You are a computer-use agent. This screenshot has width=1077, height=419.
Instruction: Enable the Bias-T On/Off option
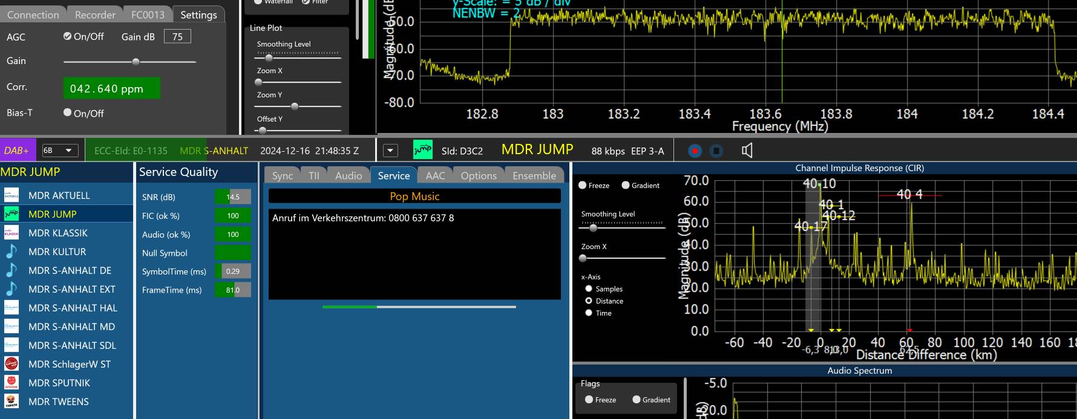point(68,112)
